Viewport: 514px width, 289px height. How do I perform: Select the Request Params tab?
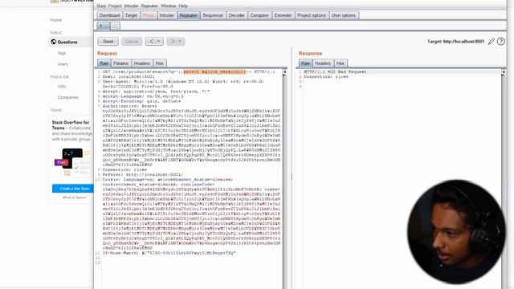click(x=120, y=63)
